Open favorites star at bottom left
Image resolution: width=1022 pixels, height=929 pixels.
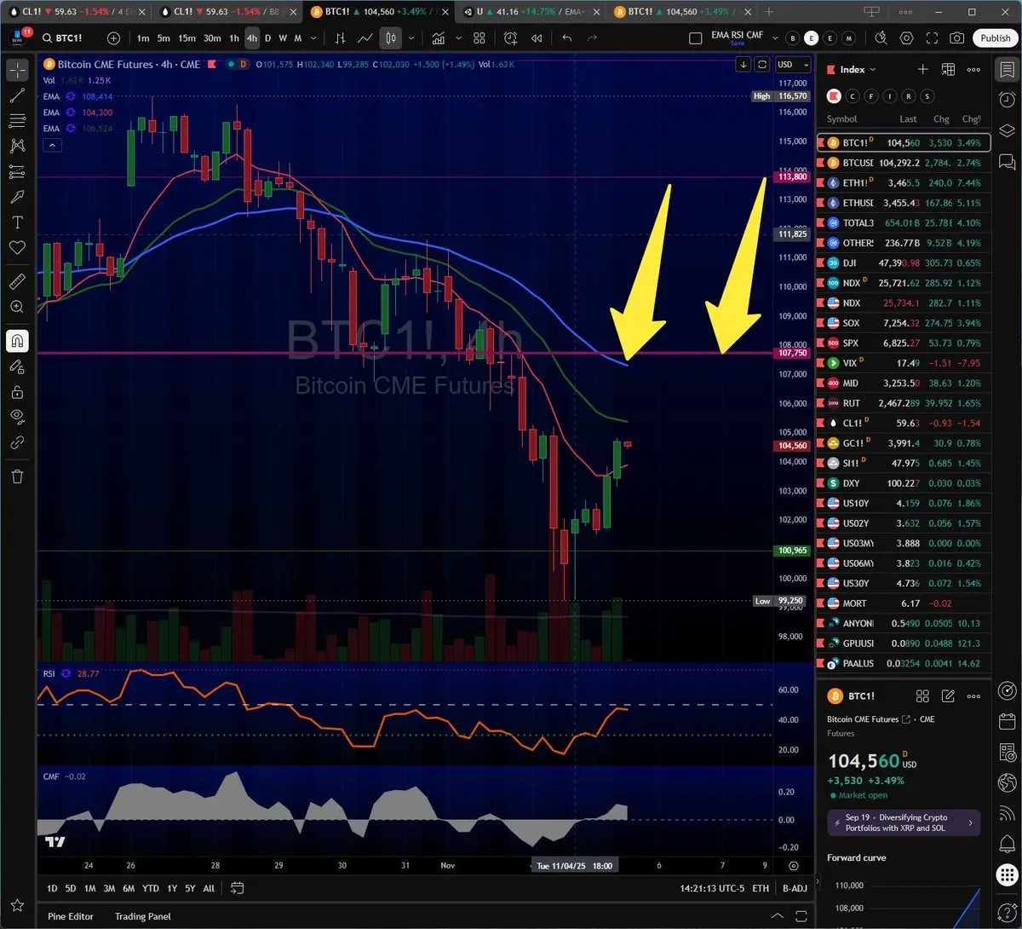pos(17,905)
